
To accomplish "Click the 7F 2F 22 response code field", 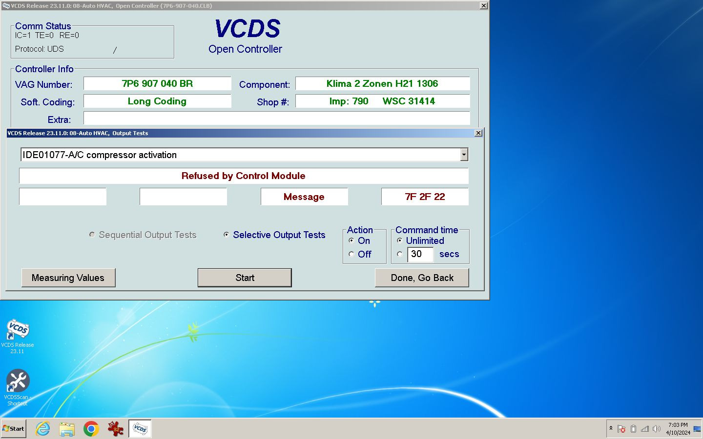I will click(x=425, y=197).
